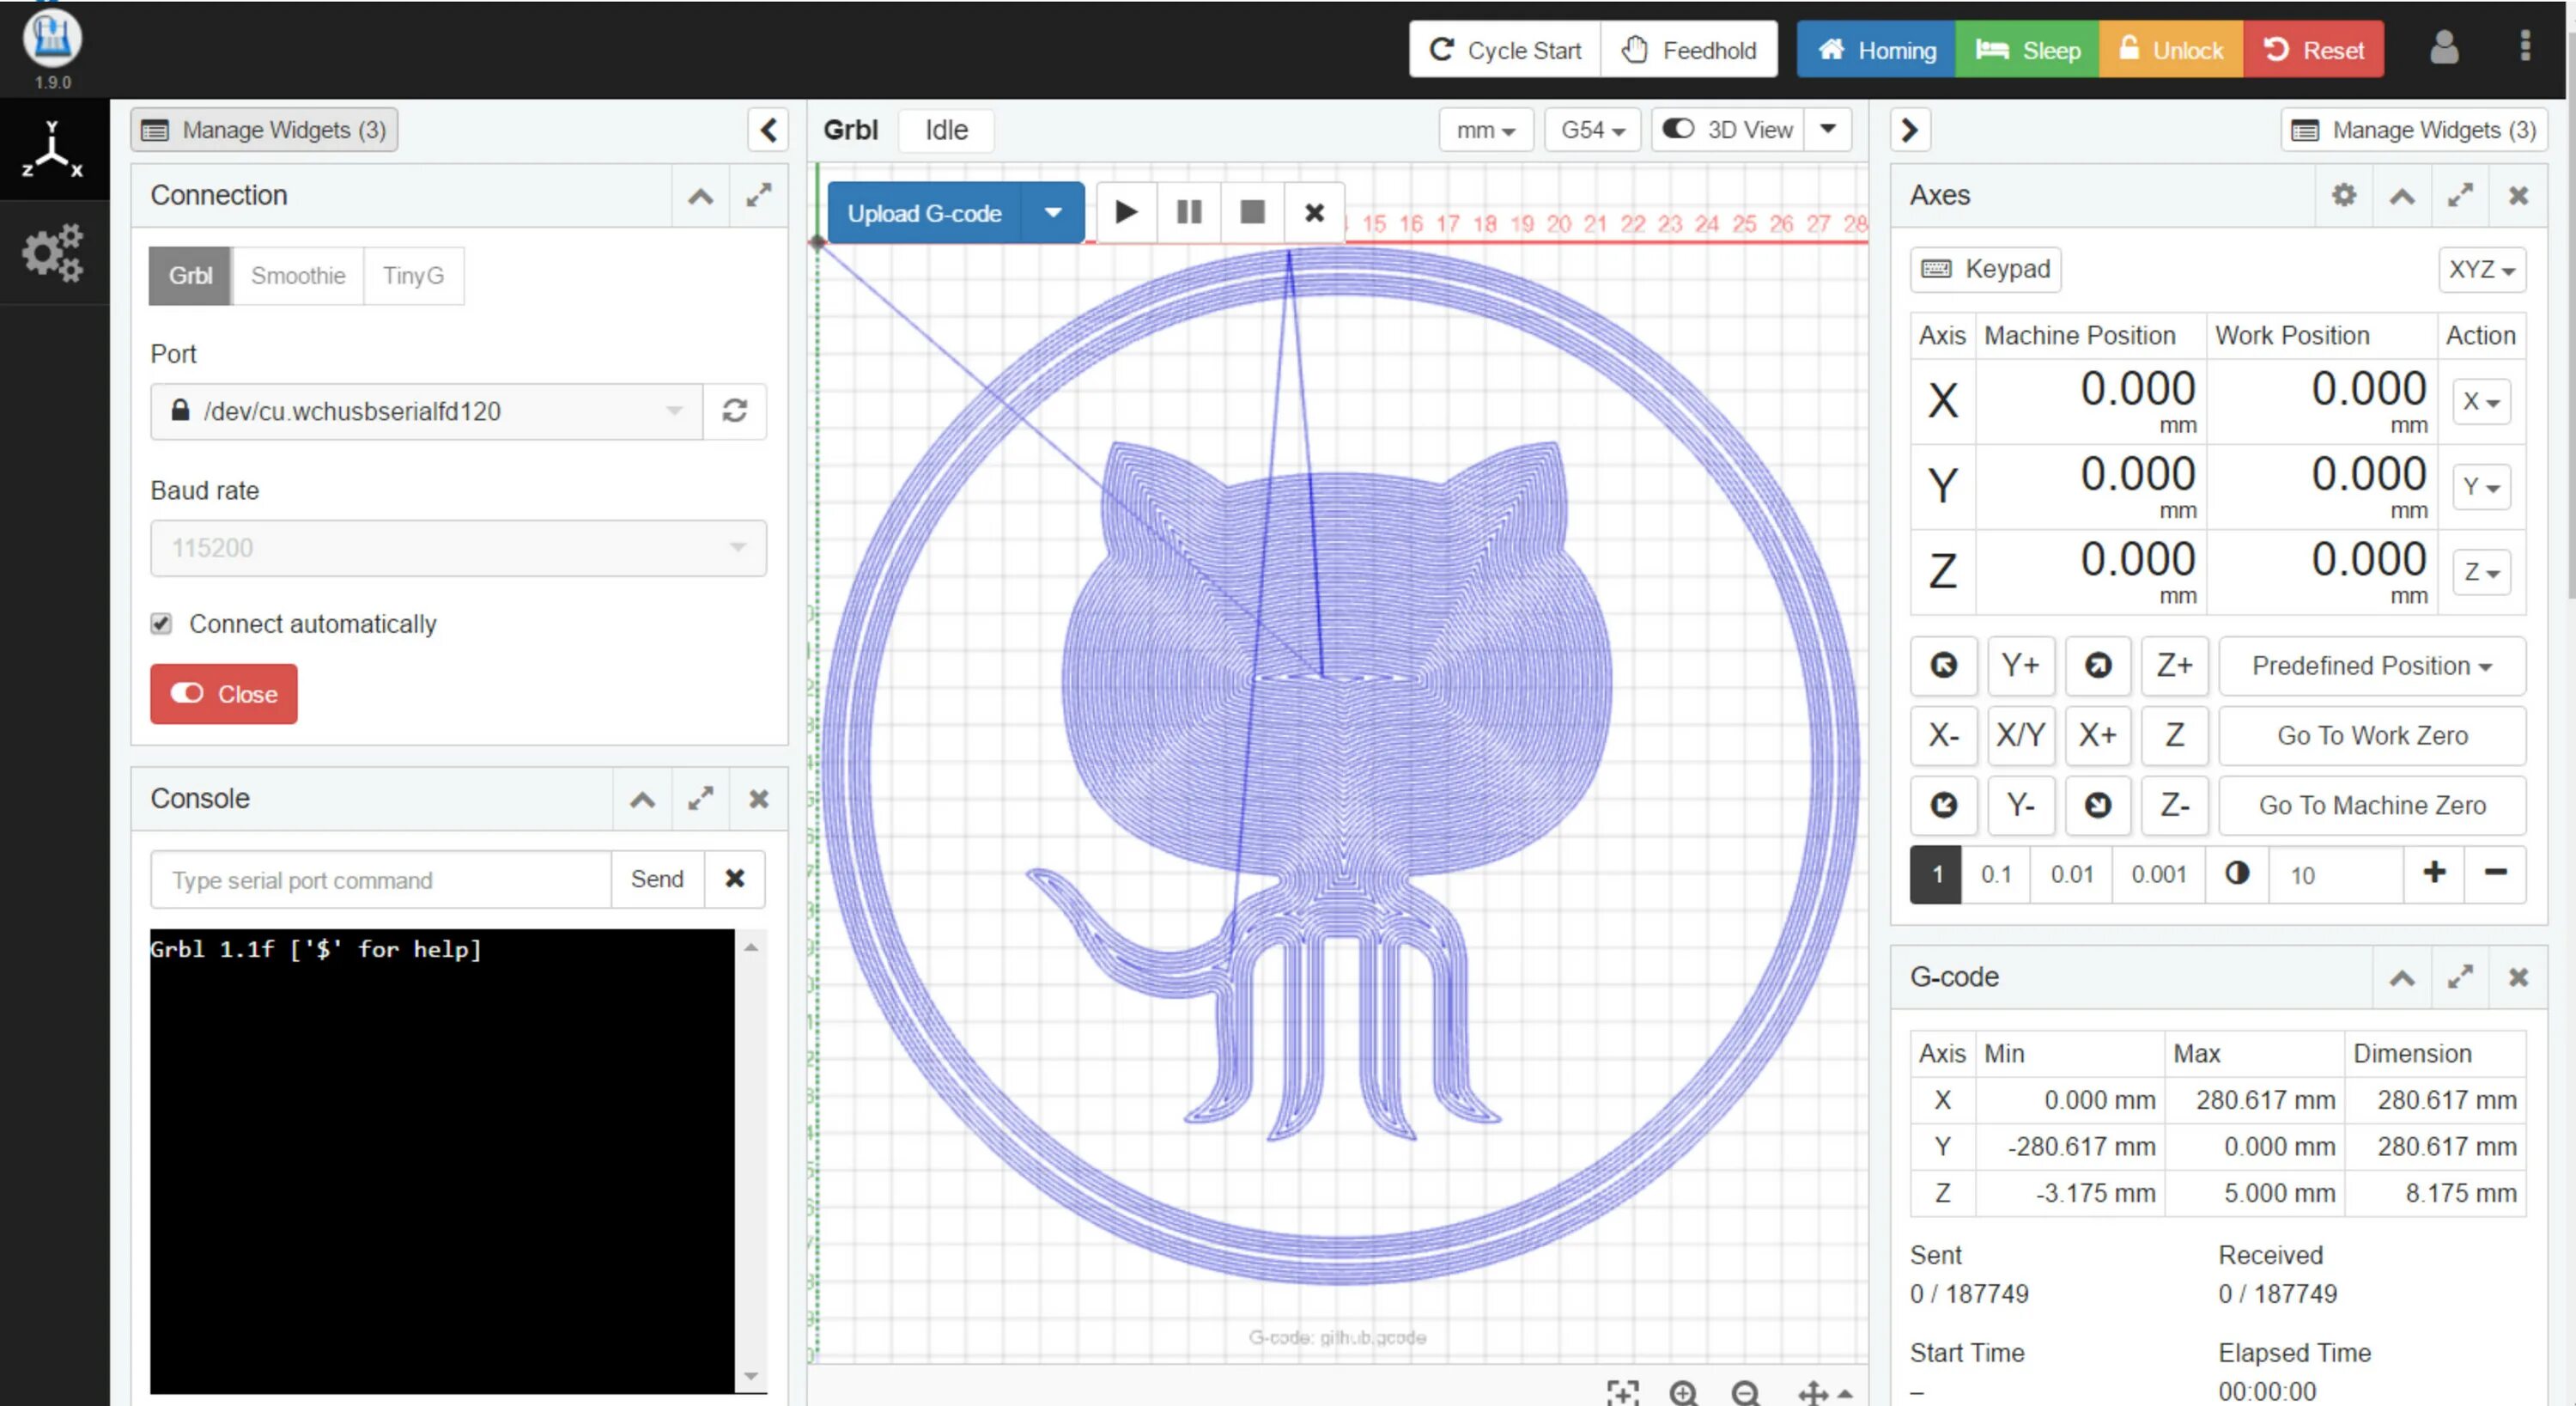The width and height of the screenshot is (2576, 1406).
Task: Expand the Console widget to fullscreen
Action: click(701, 798)
